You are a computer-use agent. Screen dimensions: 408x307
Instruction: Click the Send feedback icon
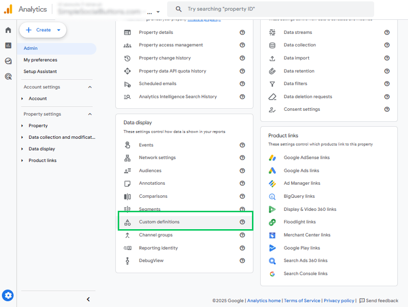click(x=361, y=301)
